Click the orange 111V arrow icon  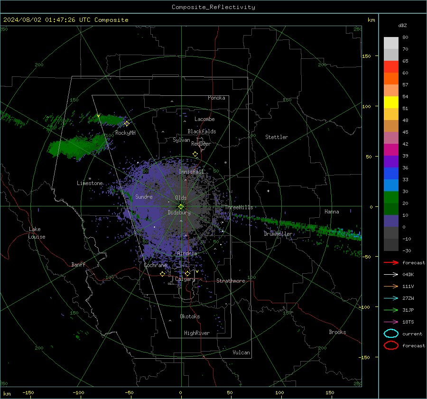[x=391, y=286]
